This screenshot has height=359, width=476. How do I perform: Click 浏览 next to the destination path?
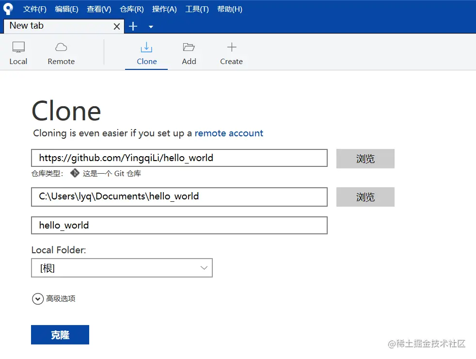pyautogui.click(x=365, y=197)
